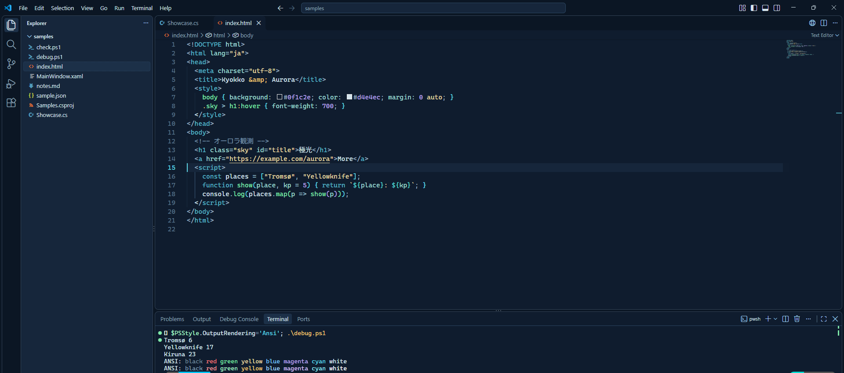
Task: Click the #d4e4ec color swatch
Action: (349, 97)
